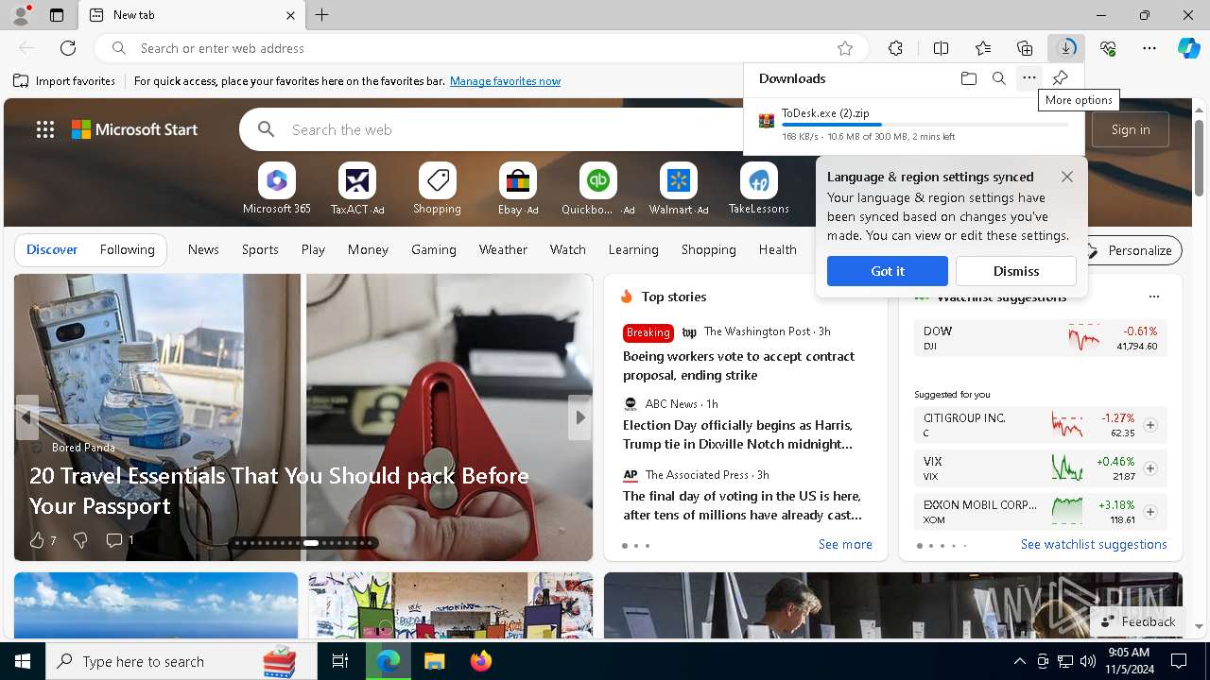Open Browser essentials icon
Viewport: 1210px width, 680px height.
[1108, 48]
